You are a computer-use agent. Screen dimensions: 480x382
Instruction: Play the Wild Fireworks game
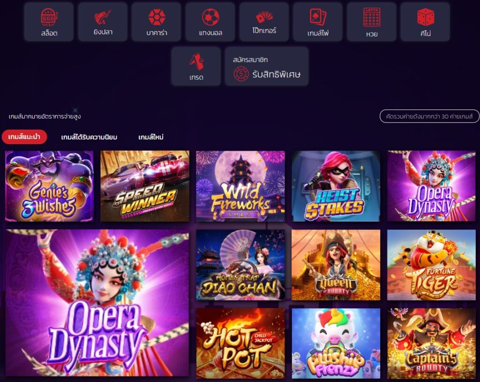pyautogui.click(x=240, y=186)
